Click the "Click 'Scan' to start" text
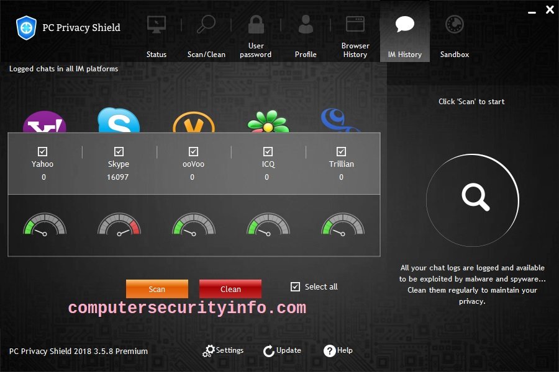This screenshot has height=372, width=559. 471,102
